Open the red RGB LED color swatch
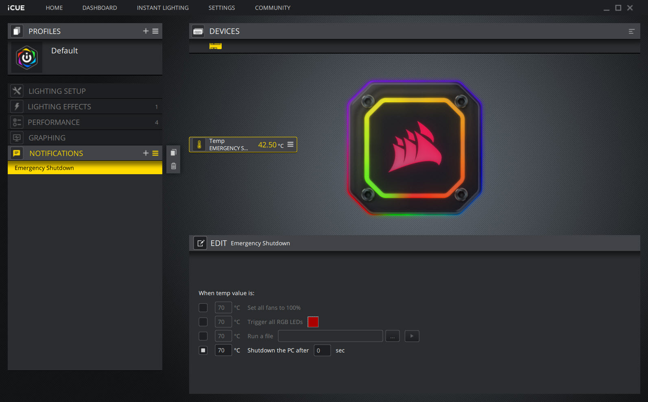648x402 pixels. 313,322
